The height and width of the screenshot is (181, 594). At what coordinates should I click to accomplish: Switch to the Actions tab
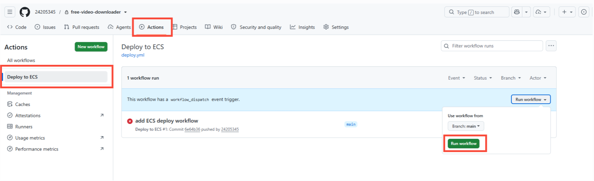[x=151, y=27]
